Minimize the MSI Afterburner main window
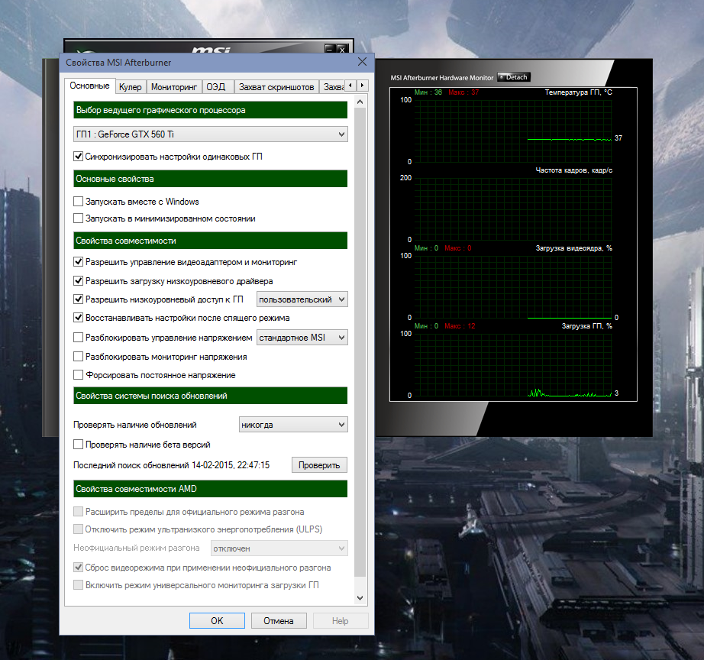Image resolution: width=704 pixels, height=660 pixels. pos(330,49)
